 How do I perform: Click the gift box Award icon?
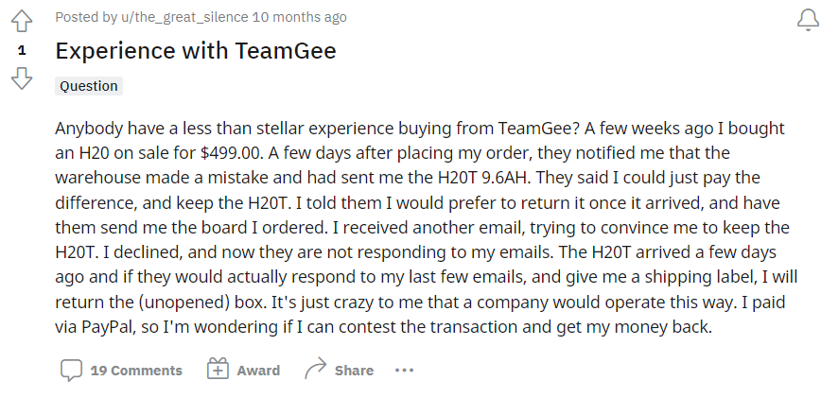pyautogui.click(x=218, y=369)
